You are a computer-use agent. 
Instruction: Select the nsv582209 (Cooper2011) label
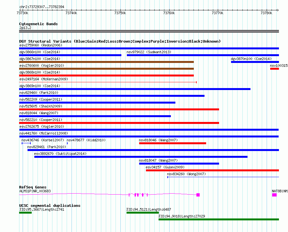coord(41,99)
